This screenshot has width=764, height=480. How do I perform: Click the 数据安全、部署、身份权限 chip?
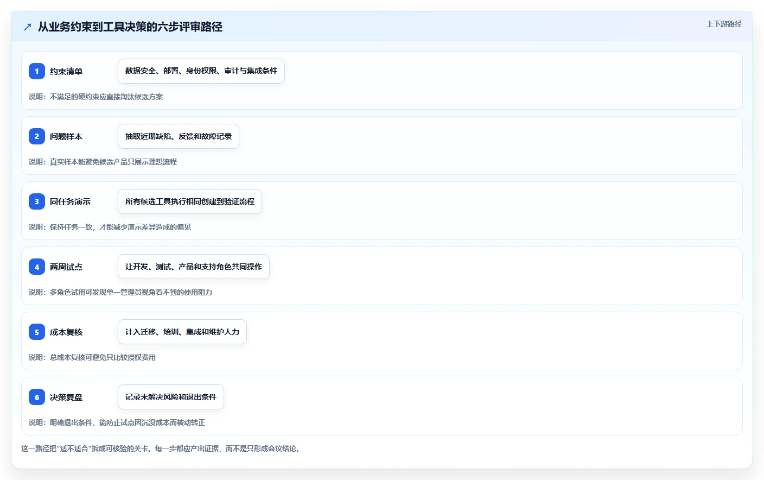[x=201, y=71]
